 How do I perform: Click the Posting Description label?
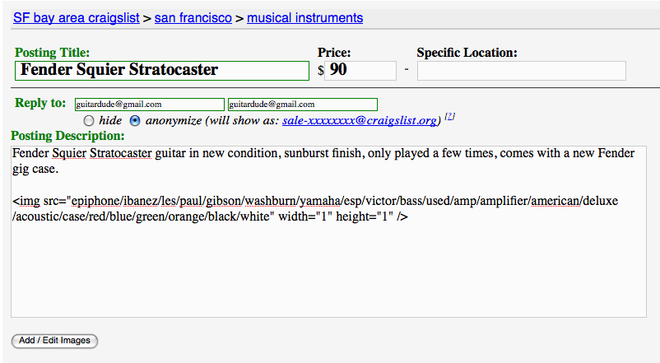pos(67,136)
